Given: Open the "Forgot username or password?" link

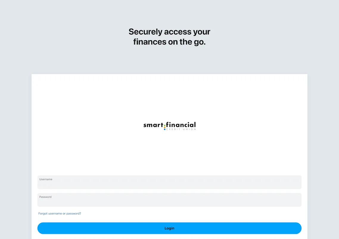Looking at the screenshot, I should (60, 214).
